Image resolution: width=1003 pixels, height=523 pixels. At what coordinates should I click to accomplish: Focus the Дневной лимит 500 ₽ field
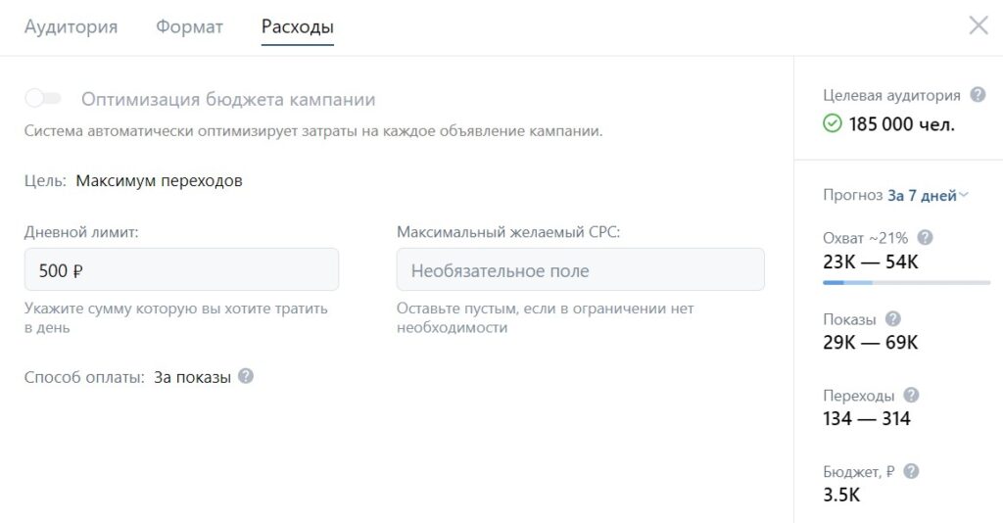pos(182,269)
